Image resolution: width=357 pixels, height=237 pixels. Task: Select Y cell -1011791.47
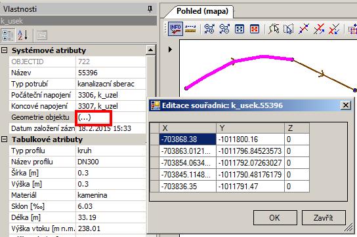[250, 187]
